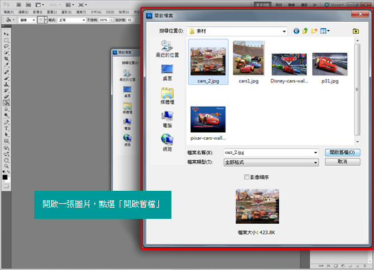
Task: Select the Crop tool
Action: 6,59
